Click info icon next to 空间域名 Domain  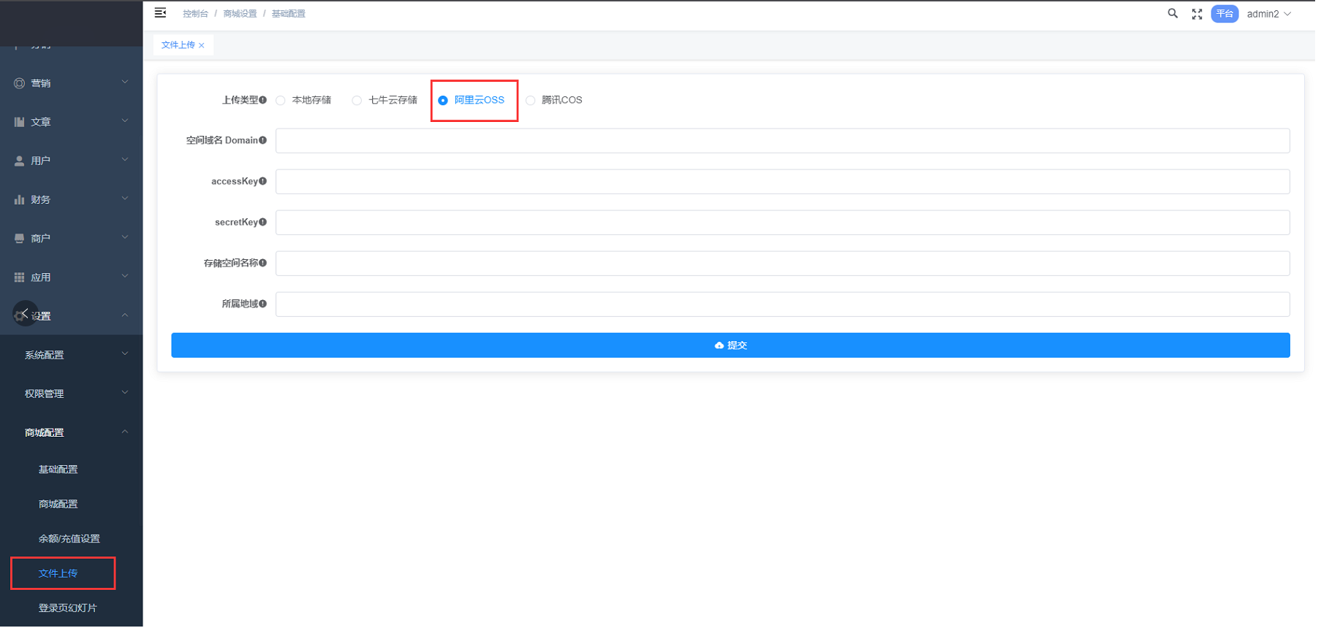click(262, 140)
